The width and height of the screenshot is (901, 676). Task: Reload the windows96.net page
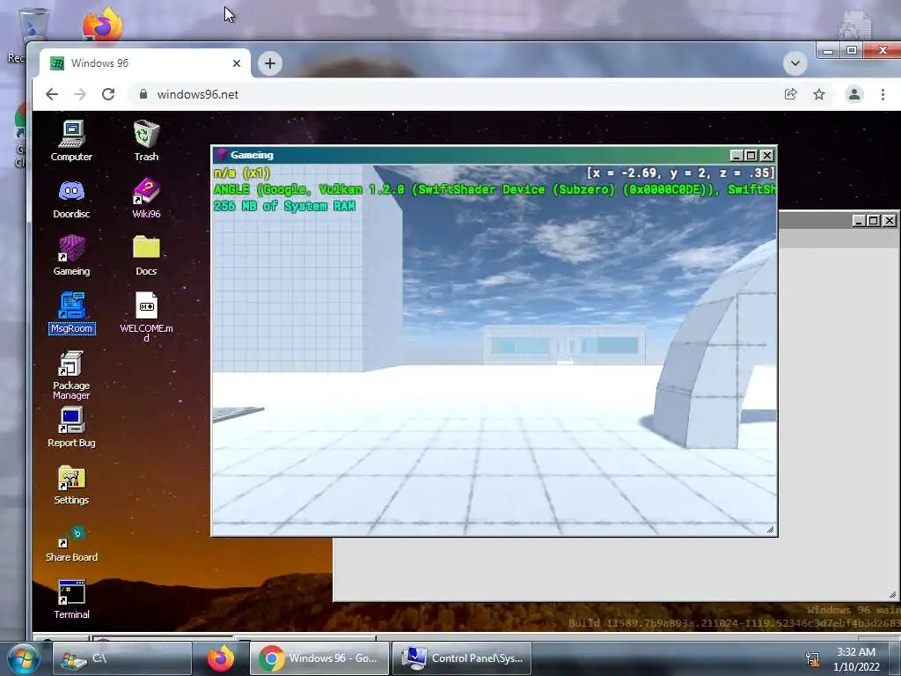click(108, 94)
